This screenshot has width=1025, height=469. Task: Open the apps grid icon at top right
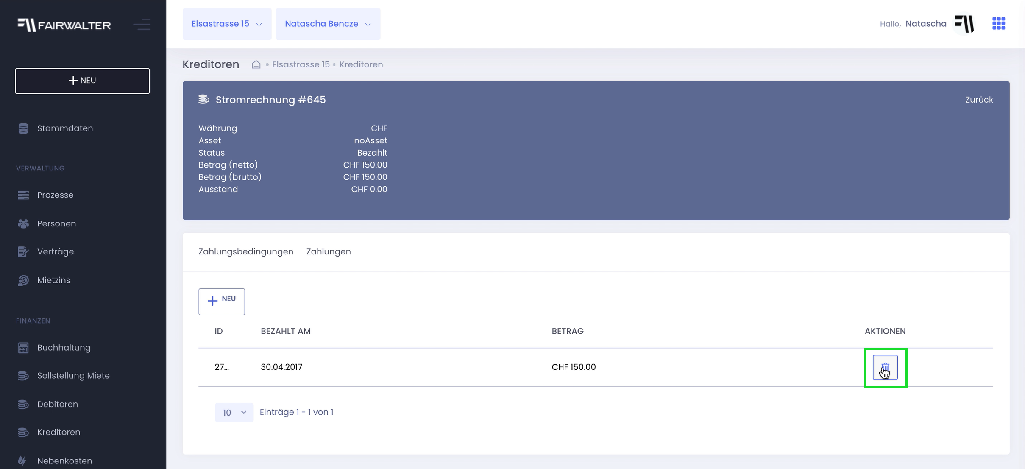pyautogui.click(x=999, y=23)
